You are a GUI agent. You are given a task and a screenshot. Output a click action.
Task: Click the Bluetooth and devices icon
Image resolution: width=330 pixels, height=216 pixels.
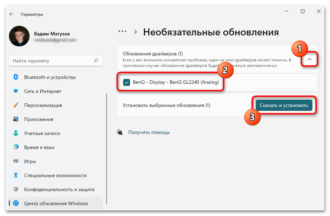tap(16, 77)
